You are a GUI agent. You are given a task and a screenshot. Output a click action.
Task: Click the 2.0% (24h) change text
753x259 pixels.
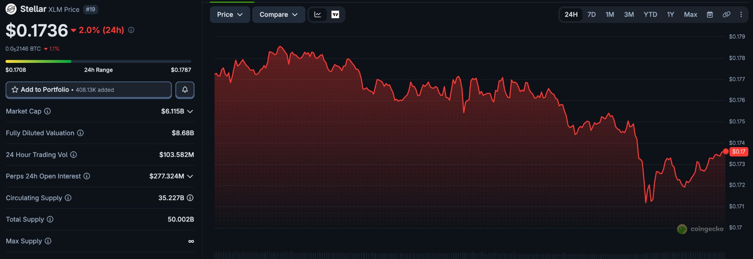[101, 30]
